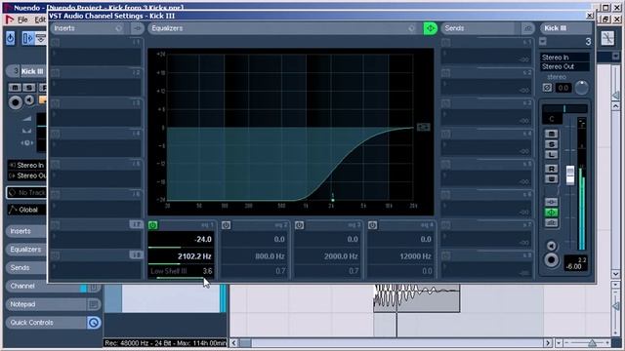Viewport: 625px width, 351px height.
Task: Open Inserts tab in inspector
Action: click(x=26, y=231)
